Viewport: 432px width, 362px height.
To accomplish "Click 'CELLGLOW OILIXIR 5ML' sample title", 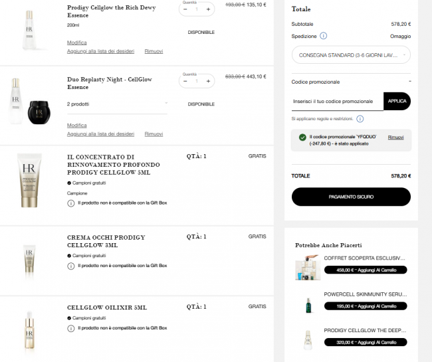I will [107, 308].
